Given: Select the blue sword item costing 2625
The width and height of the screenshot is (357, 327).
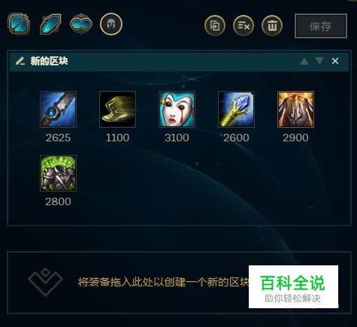Looking at the screenshot, I should (x=58, y=109).
